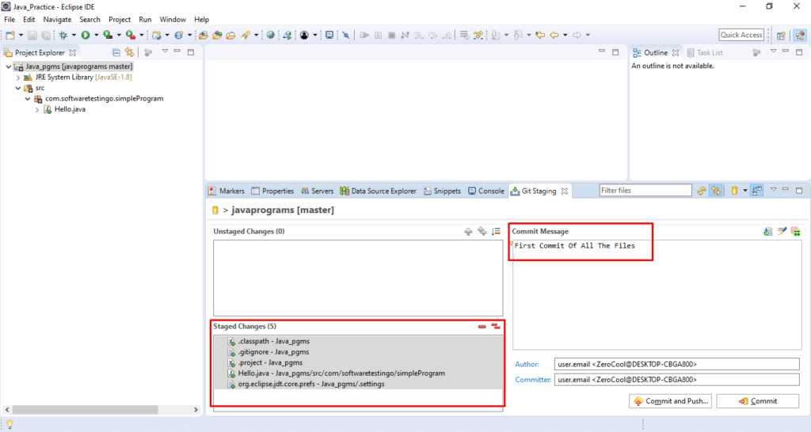Image resolution: width=811 pixels, height=432 pixels.
Task: Click the Open Perspective icon
Action: 781,35
